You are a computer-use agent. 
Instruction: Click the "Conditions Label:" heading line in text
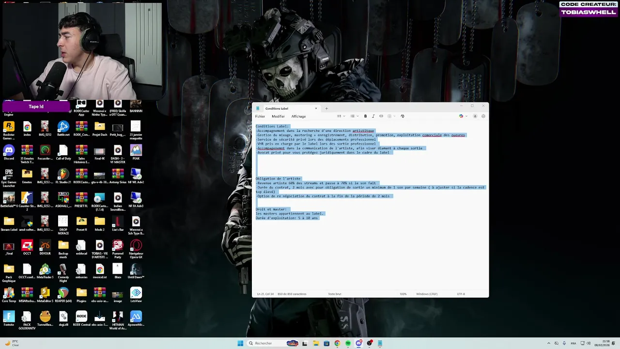point(272,127)
